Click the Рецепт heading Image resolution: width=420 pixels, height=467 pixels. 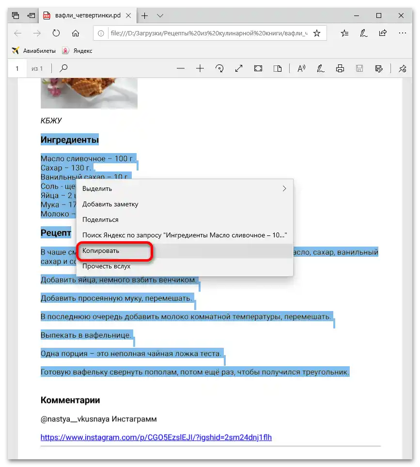tap(56, 233)
